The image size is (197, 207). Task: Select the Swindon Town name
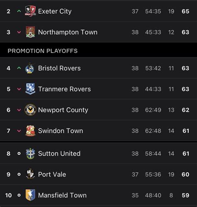pyautogui.click(x=61, y=131)
